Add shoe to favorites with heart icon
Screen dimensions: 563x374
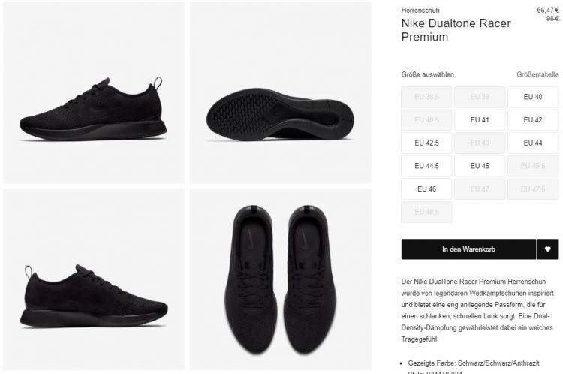[x=547, y=249]
